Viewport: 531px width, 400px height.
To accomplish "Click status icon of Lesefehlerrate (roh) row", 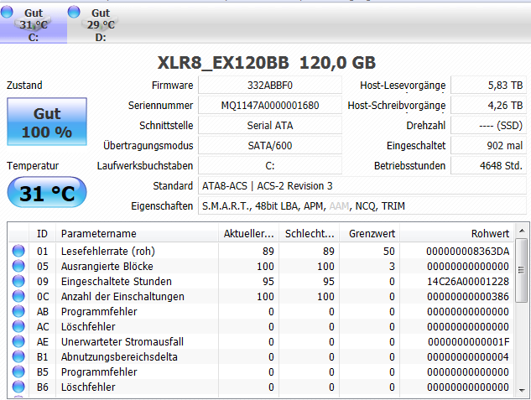I will pos(18,251).
